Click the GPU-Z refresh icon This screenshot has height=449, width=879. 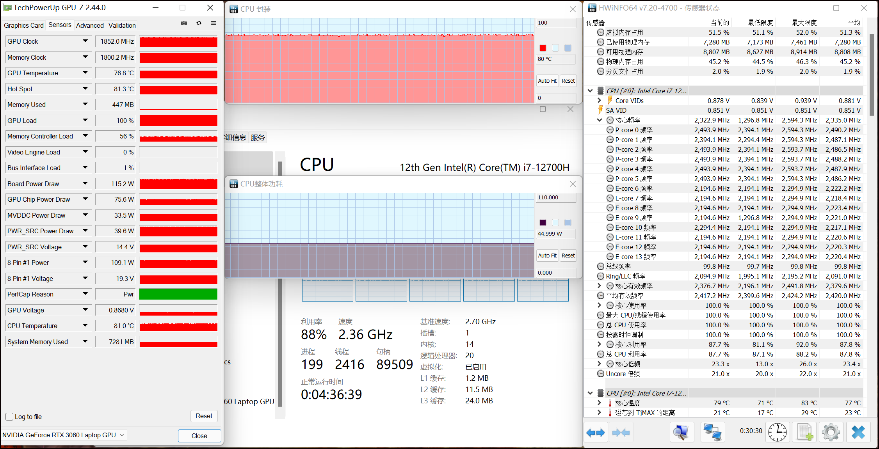199,23
